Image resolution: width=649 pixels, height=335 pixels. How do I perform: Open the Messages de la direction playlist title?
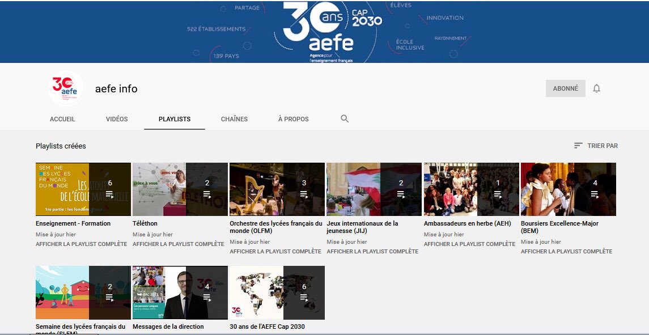point(168,326)
